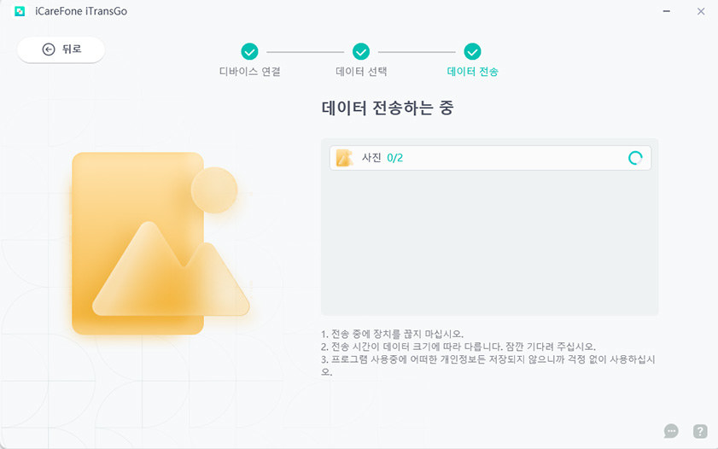
Task: Select the 데이터 전송 step label
Action: [472, 72]
